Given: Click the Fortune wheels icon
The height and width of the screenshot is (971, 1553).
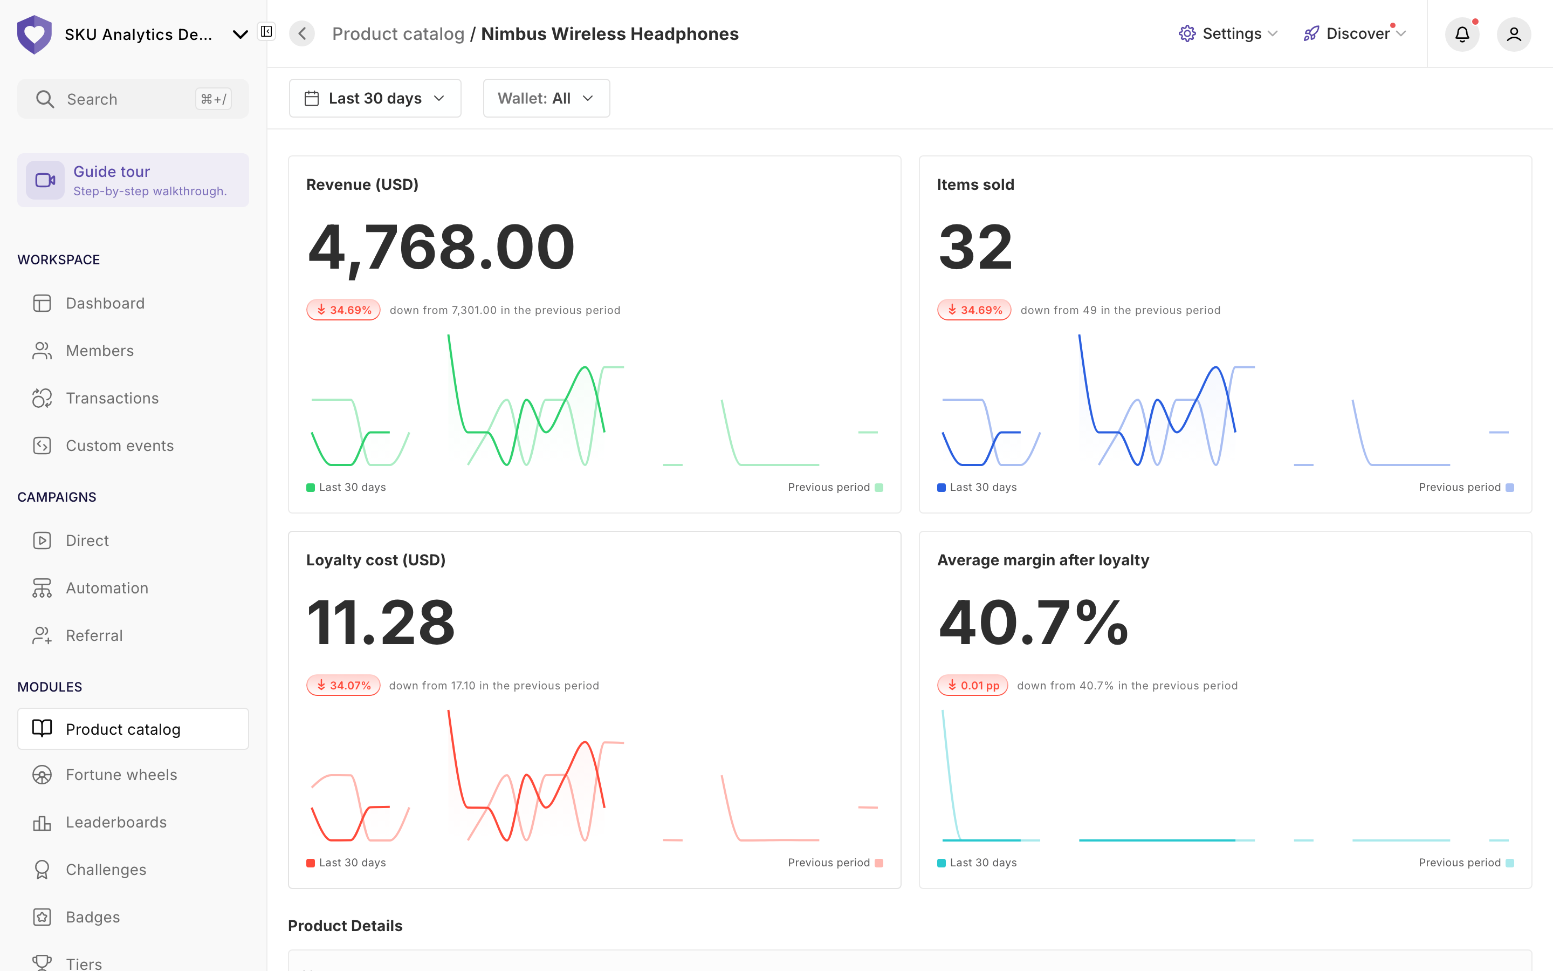Looking at the screenshot, I should point(42,775).
